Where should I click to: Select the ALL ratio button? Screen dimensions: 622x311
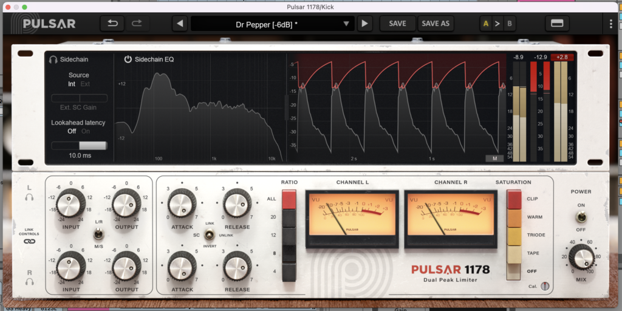click(x=289, y=199)
